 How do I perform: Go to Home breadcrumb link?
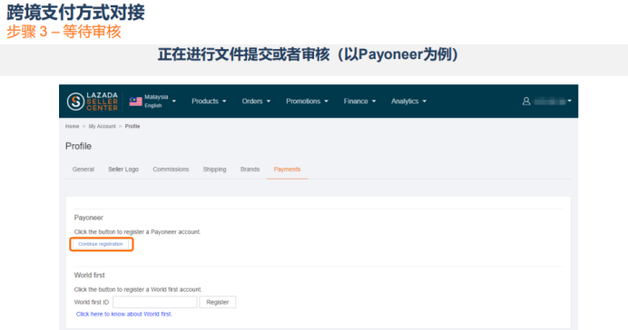(x=72, y=126)
